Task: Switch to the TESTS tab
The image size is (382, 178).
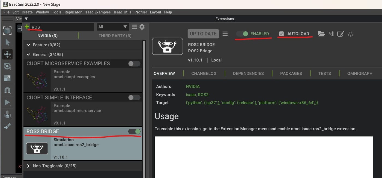Action: (x=324, y=74)
